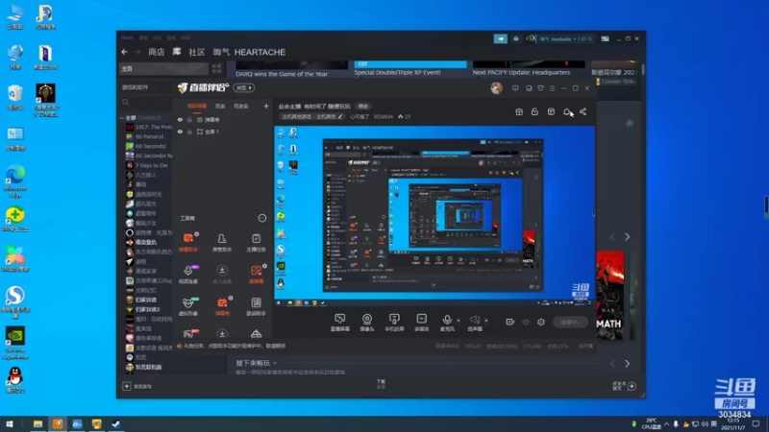Add the 摄像头 camera source
Viewport: 769px width, 432px height.
click(367, 323)
